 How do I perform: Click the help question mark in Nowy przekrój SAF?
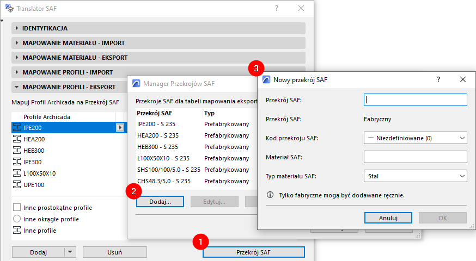click(438, 79)
